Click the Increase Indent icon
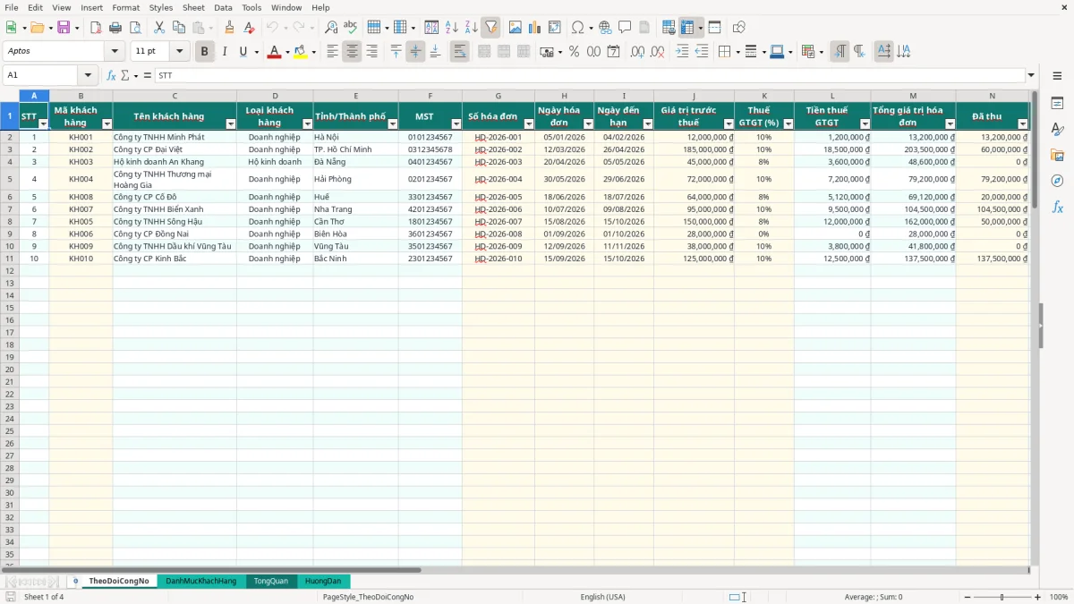This screenshot has height=604, width=1074. (682, 52)
